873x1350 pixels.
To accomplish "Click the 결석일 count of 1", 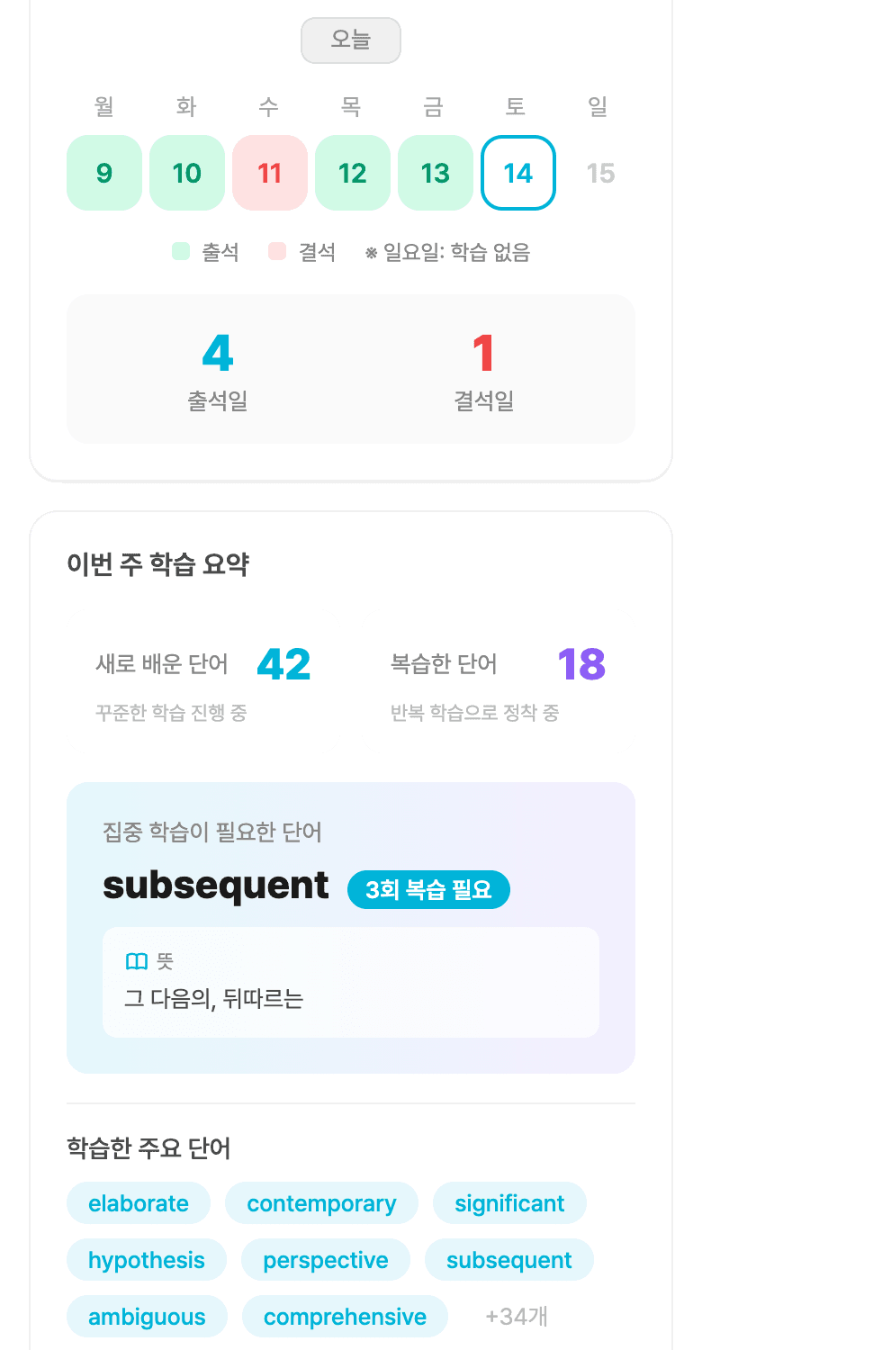I will 482,354.
